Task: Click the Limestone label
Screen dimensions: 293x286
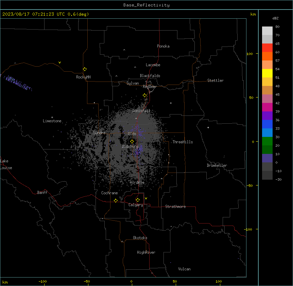Action: (x=52, y=121)
